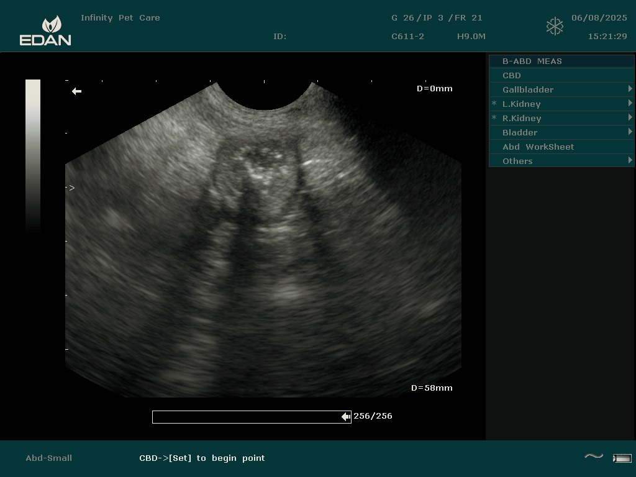Click the wavy AC power icon
636x477 pixels.
tap(594, 457)
